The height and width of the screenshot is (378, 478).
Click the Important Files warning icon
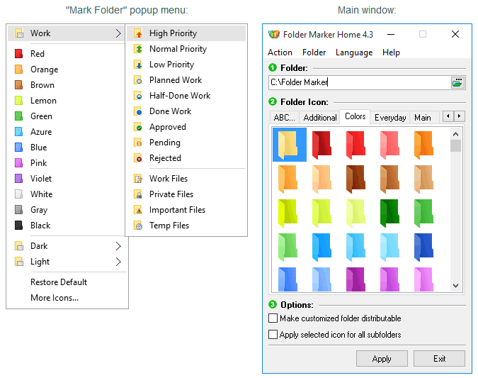point(138,210)
